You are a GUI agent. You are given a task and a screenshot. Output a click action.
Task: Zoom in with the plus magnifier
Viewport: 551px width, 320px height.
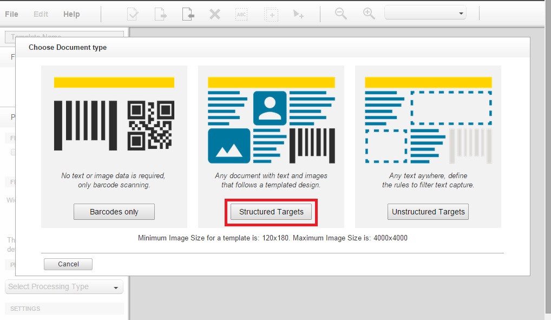pos(369,14)
